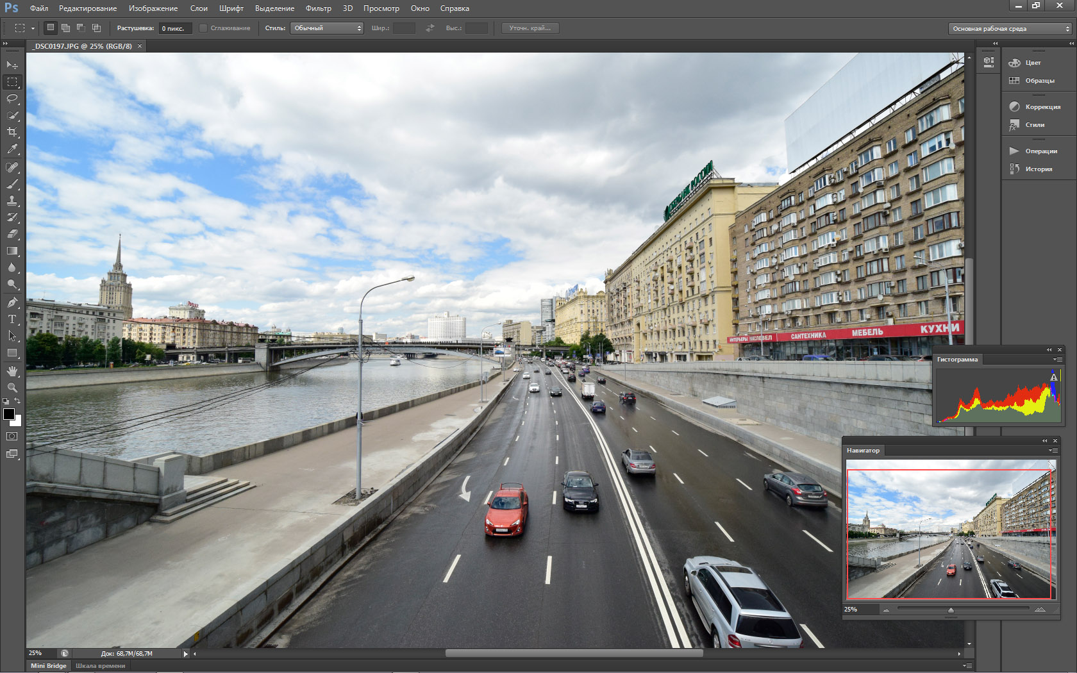1077x673 pixels.
Task: Select the Type tool
Action: click(12, 319)
